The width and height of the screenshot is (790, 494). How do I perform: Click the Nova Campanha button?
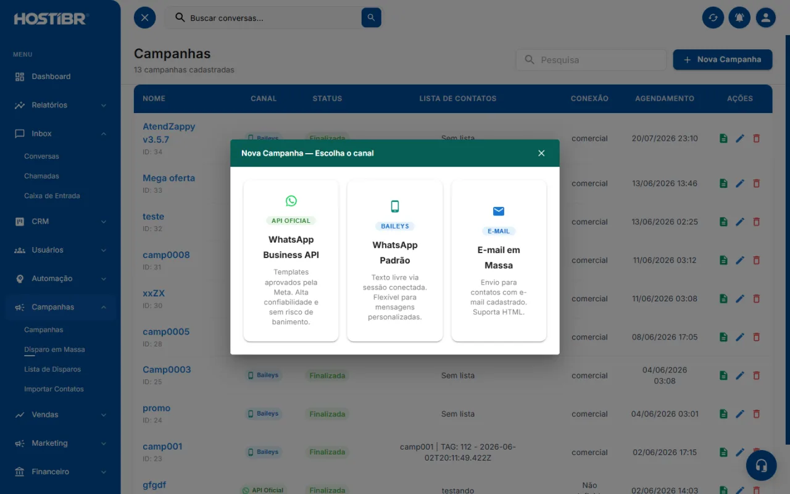(x=723, y=59)
